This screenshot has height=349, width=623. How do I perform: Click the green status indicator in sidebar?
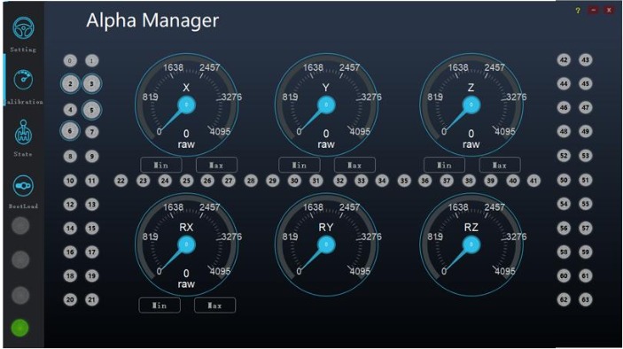click(19, 328)
